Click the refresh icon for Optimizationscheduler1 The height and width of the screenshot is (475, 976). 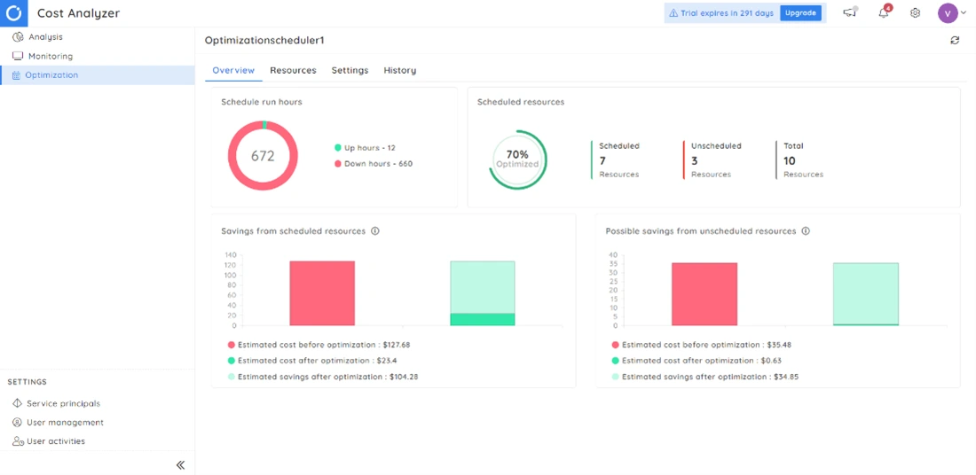955,41
